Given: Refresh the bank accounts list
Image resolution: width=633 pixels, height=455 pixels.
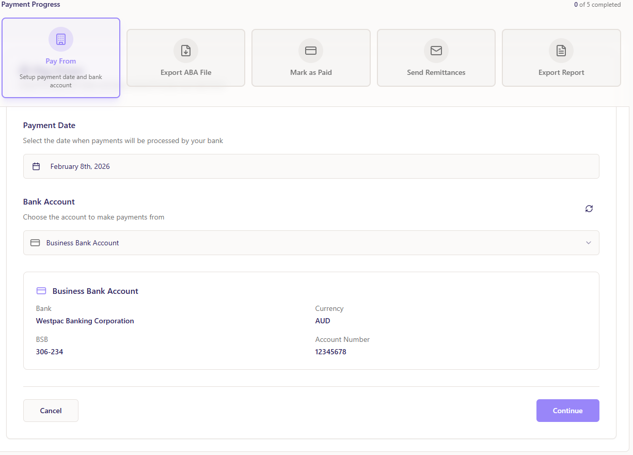Looking at the screenshot, I should [589, 209].
